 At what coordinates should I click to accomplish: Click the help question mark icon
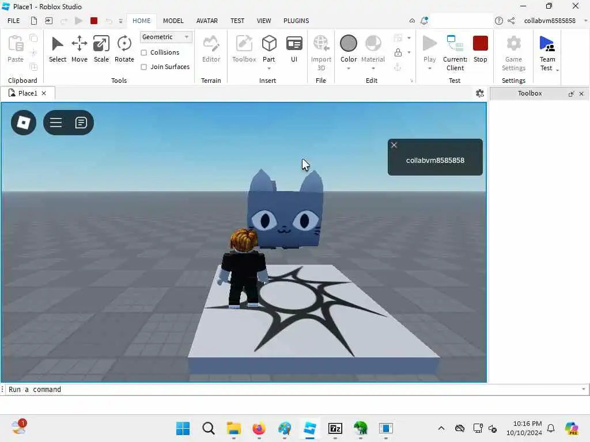click(498, 21)
